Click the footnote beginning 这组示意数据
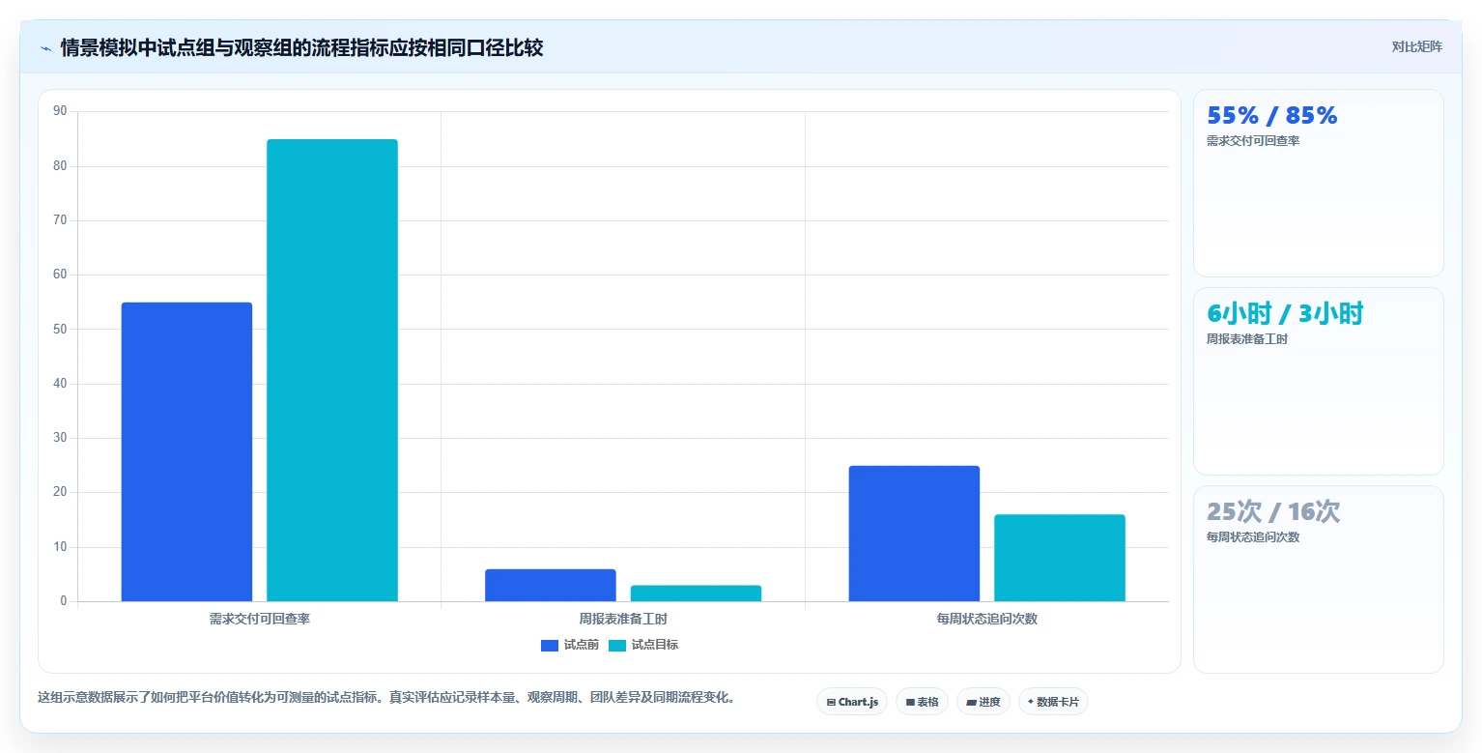This screenshot has width=1482, height=753. pos(386,697)
